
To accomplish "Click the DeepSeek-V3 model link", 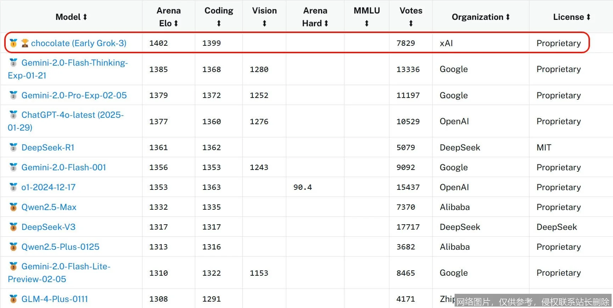I will pos(49,227).
